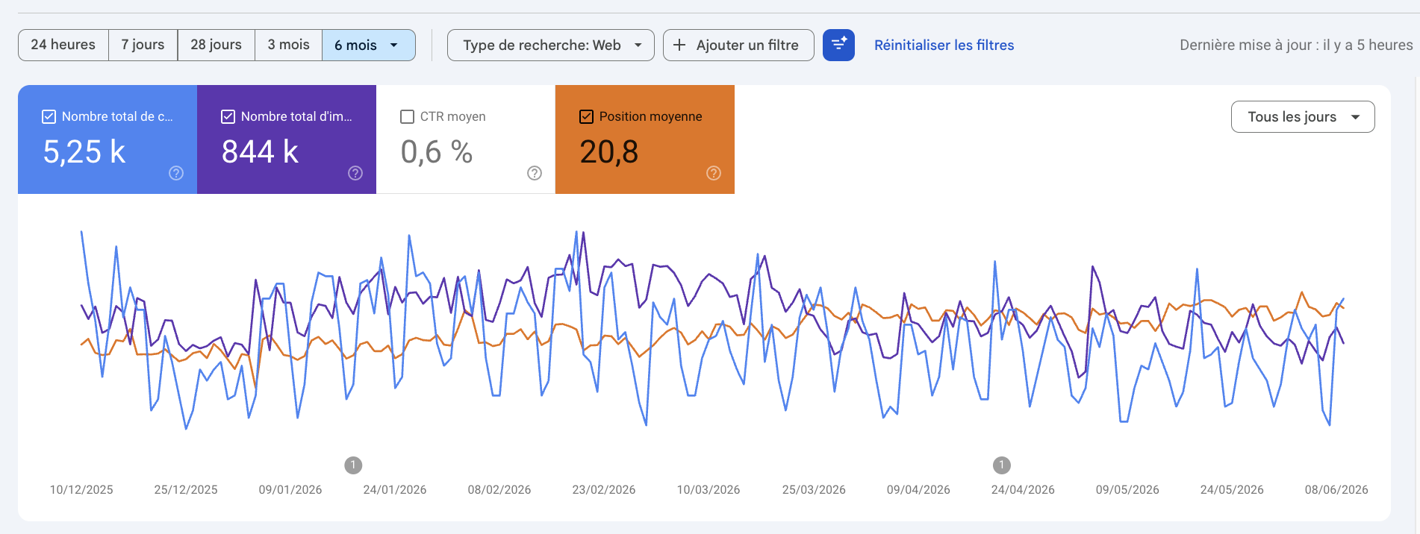The width and height of the screenshot is (1420, 534).
Task: Click the Ajouter un filtre button
Action: pyautogui.click(x=738, y=45)
